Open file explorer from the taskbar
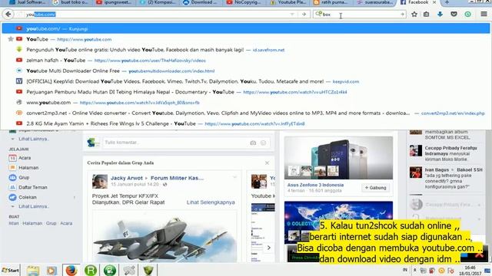492x276 pixels. (x=32, y=271)
